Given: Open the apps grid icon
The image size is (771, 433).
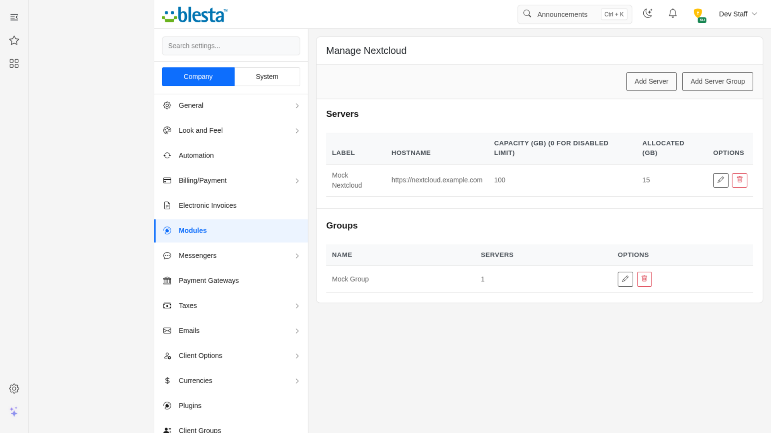Looking at the screenshot, I should pyautogui.click(x=14, y=63).
